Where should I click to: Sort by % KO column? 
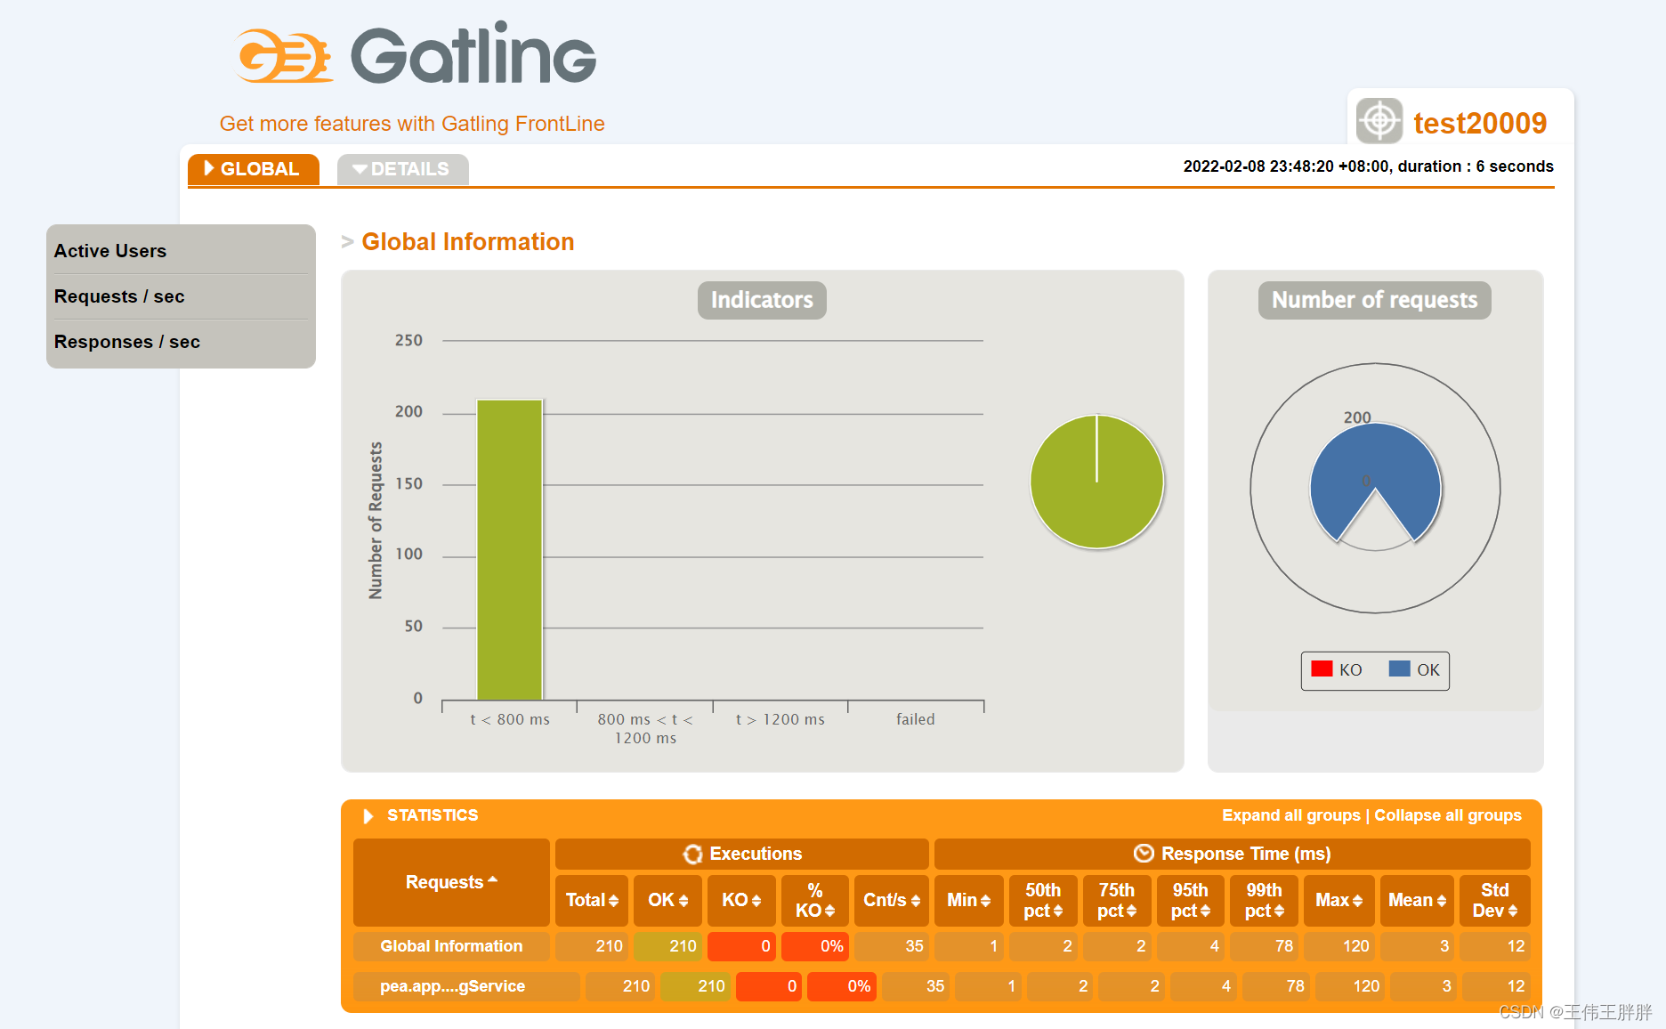coord(815,900)
